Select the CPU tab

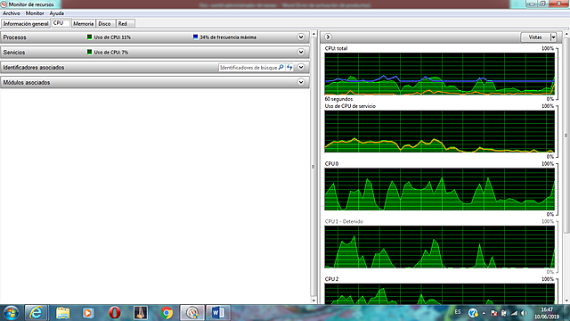(61, 23)
